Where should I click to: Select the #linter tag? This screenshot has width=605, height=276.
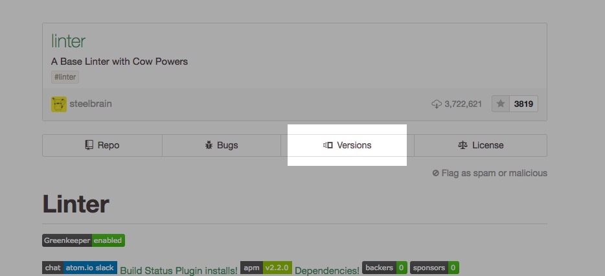click(65, 77)
